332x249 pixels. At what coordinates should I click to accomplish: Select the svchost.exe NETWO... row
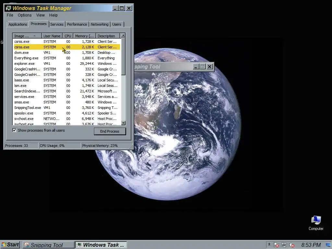pos(67,119)
